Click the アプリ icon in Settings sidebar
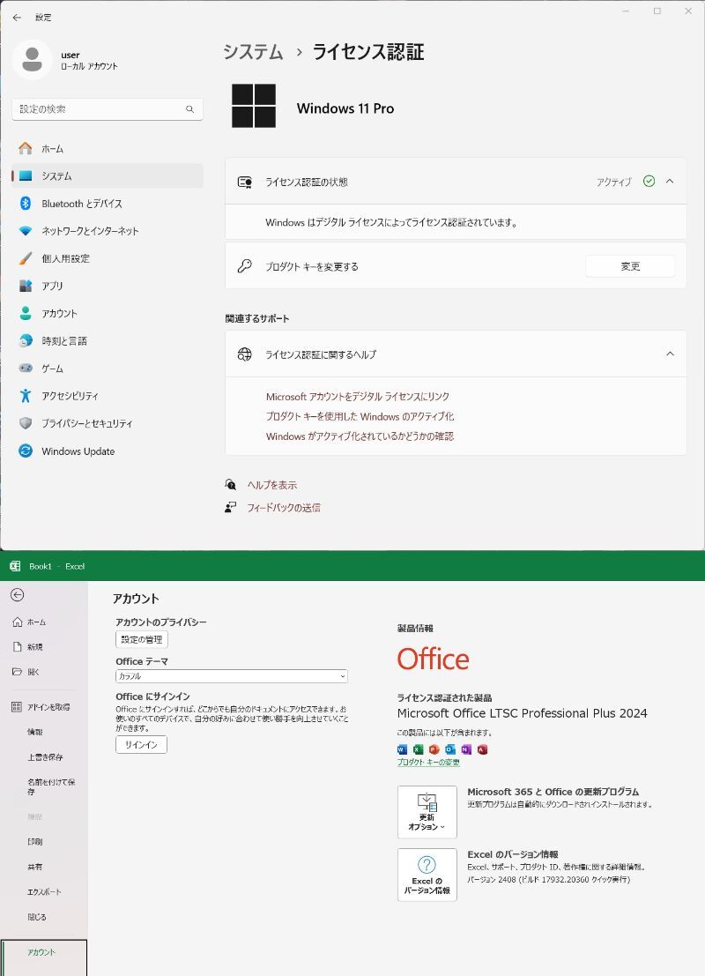Image resolution: width=705 pixels, height=976 pixels. pos(26,286)
